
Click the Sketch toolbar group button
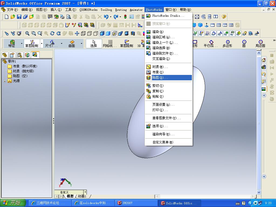pyautogui.click(x=32, y=43)
